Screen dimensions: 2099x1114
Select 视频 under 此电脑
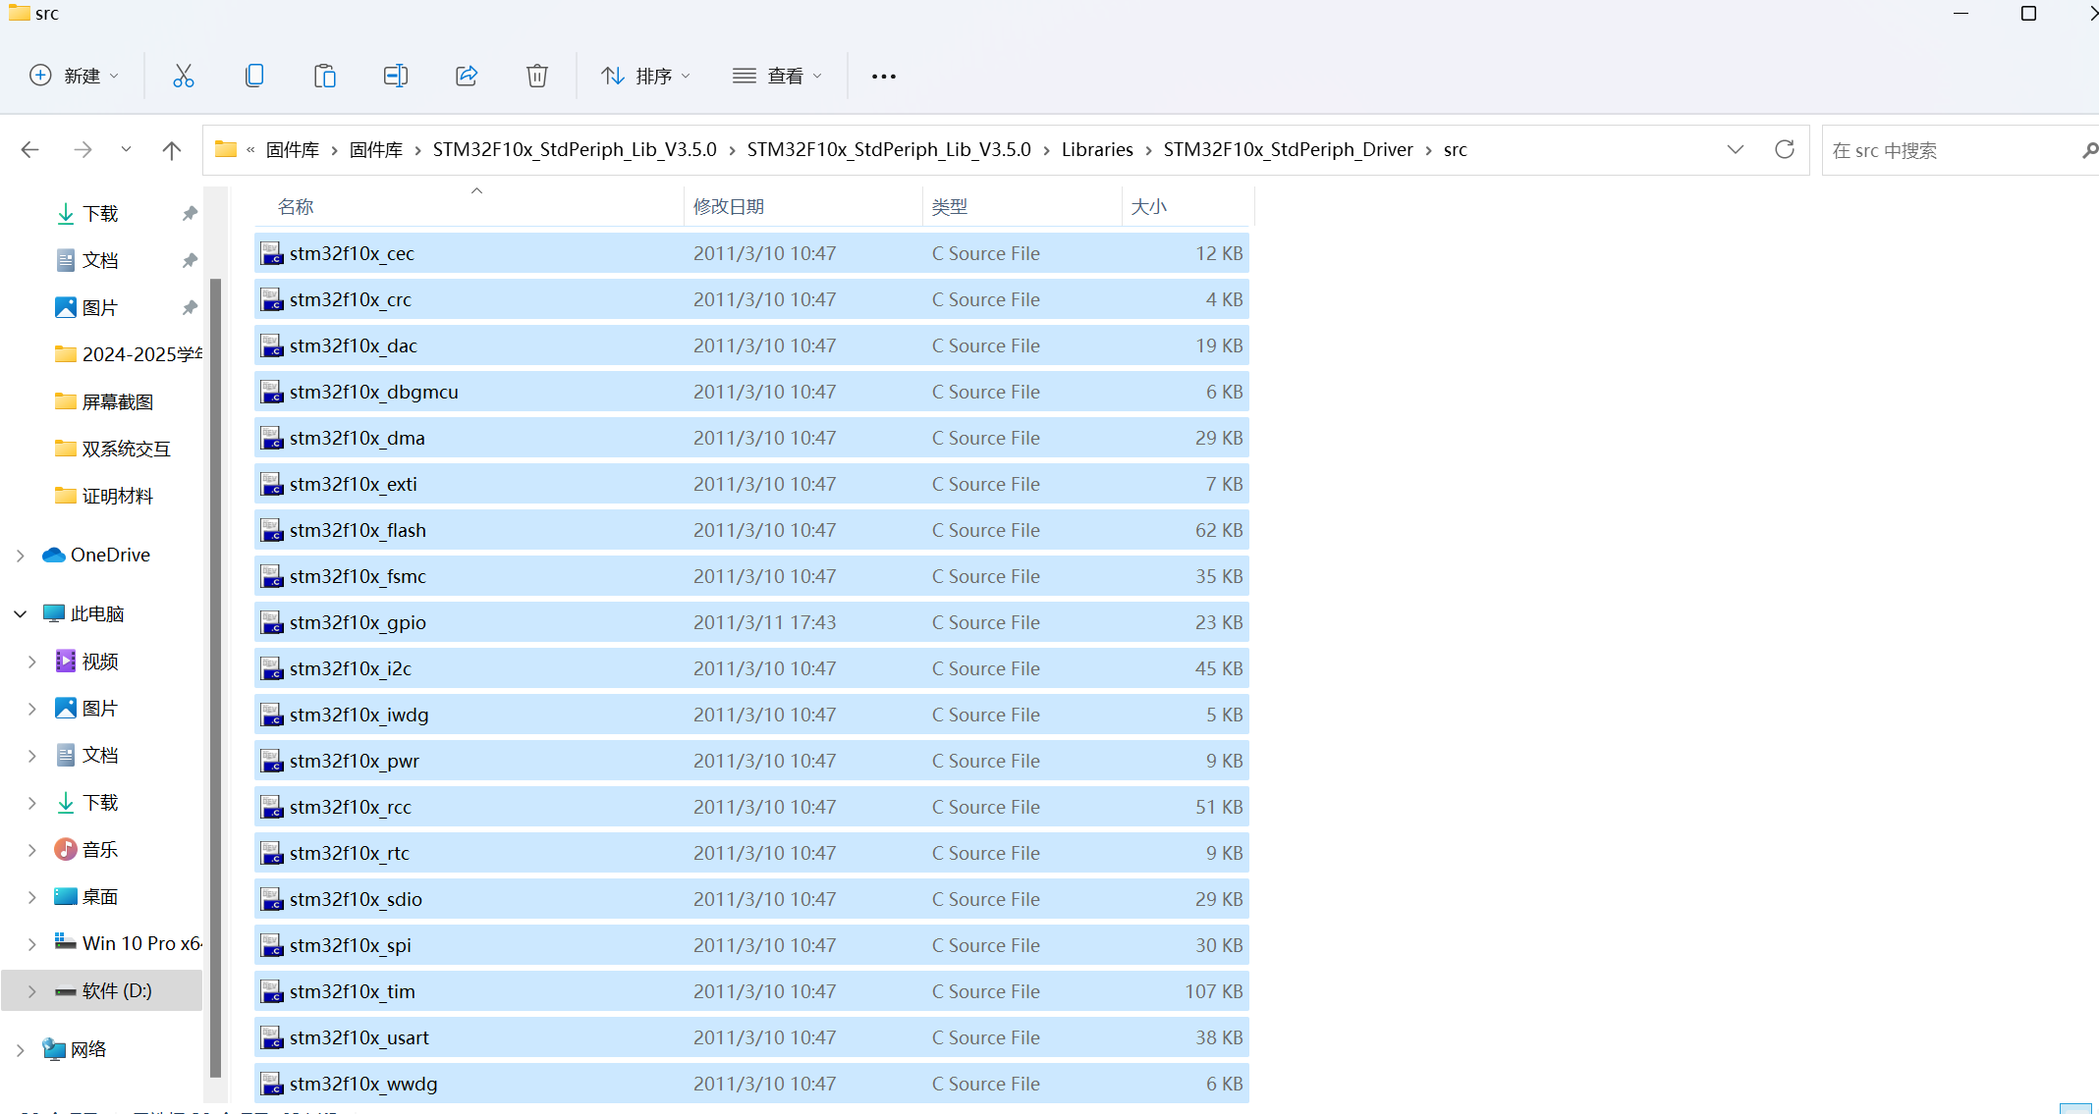pos(100,662)
